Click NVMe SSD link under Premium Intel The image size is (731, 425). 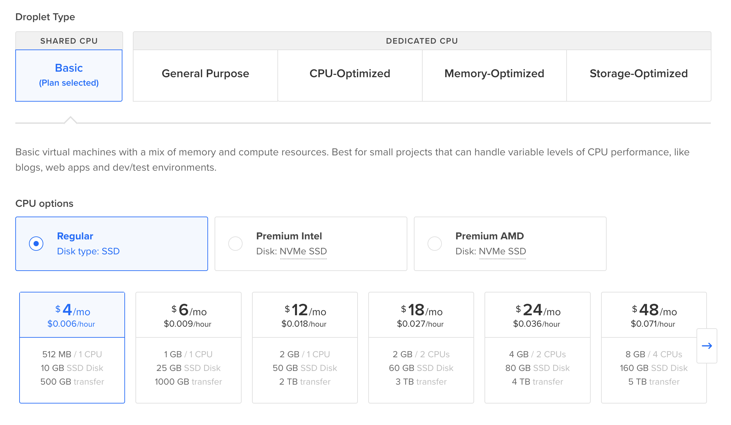(303, 251)
